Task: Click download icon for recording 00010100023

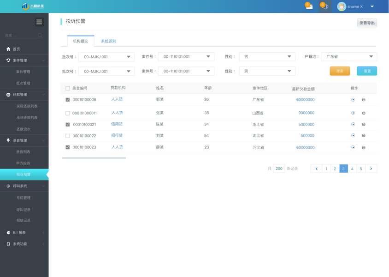Action: pyautogui.click(x=364, y=147)
